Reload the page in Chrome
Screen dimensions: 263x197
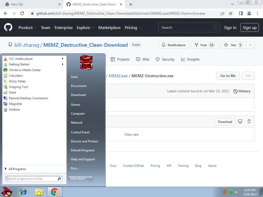22,13
